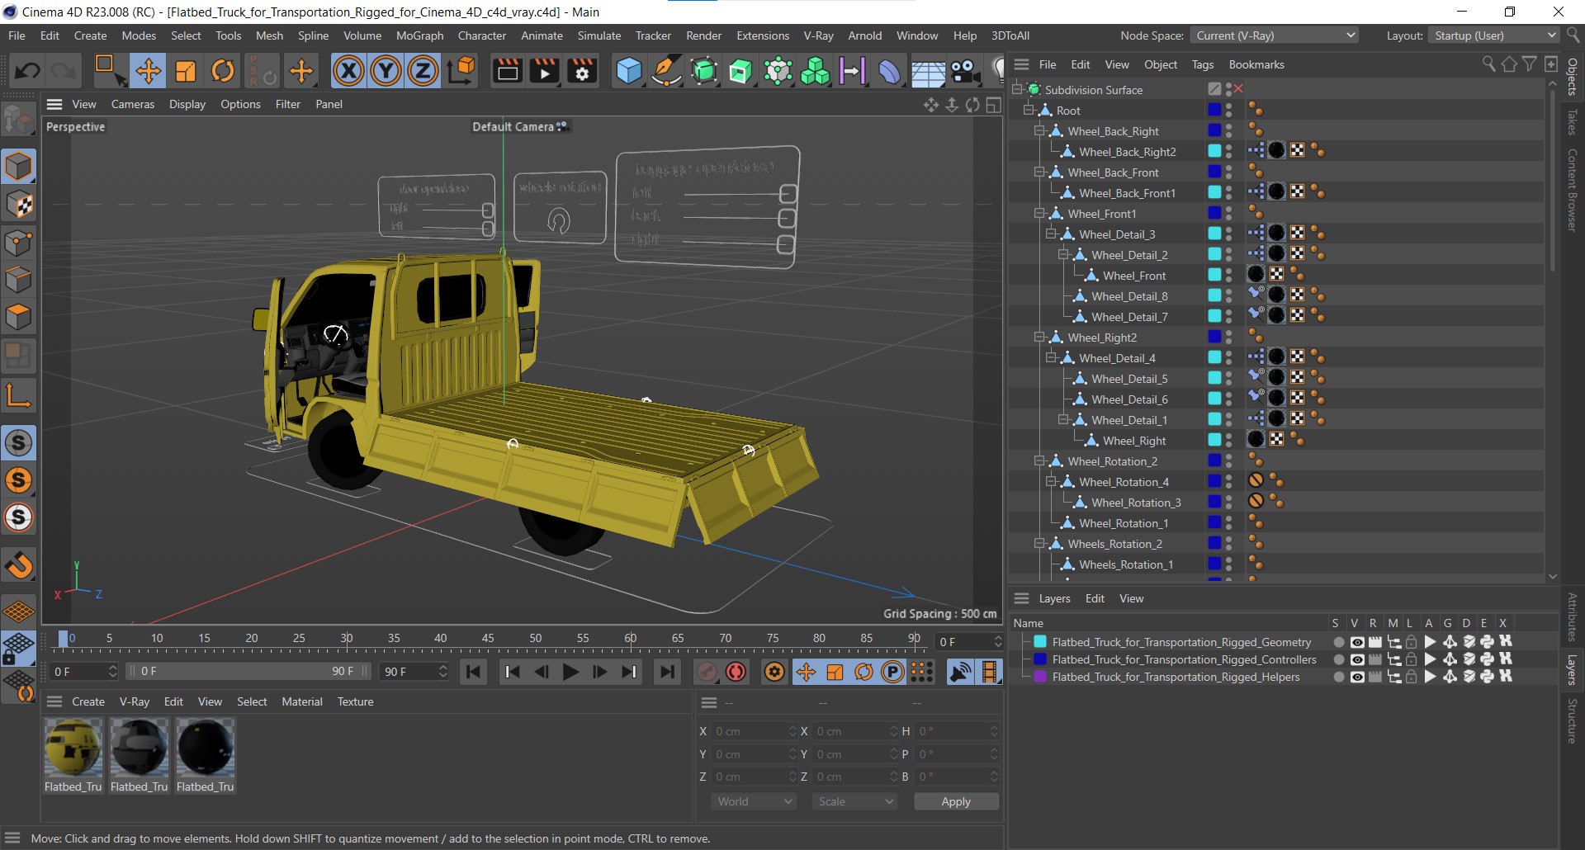This screenshot has height=850, width=1585.
Task: Play the animation forwards
Action: (x=570, y=672)
